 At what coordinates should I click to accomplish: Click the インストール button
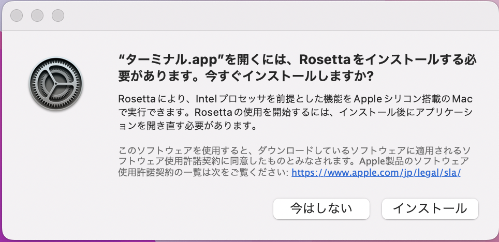point(430,208)
